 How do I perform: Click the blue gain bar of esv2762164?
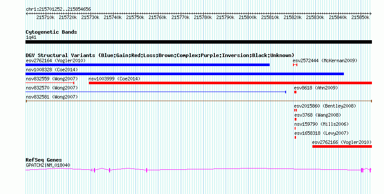(x=148, y=65)
